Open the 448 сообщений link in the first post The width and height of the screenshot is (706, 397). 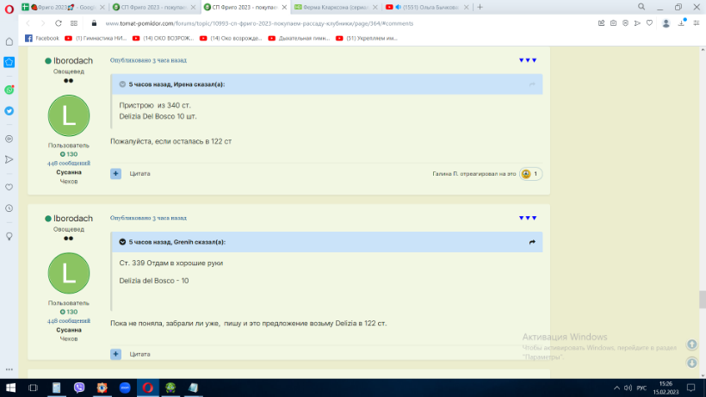[x=68, y=163]
